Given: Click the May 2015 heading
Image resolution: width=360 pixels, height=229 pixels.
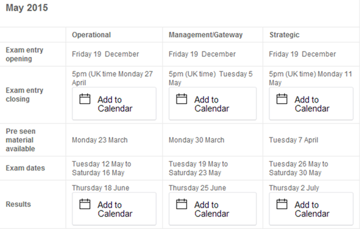Looking at the screenshot, I should pos(27,8).
